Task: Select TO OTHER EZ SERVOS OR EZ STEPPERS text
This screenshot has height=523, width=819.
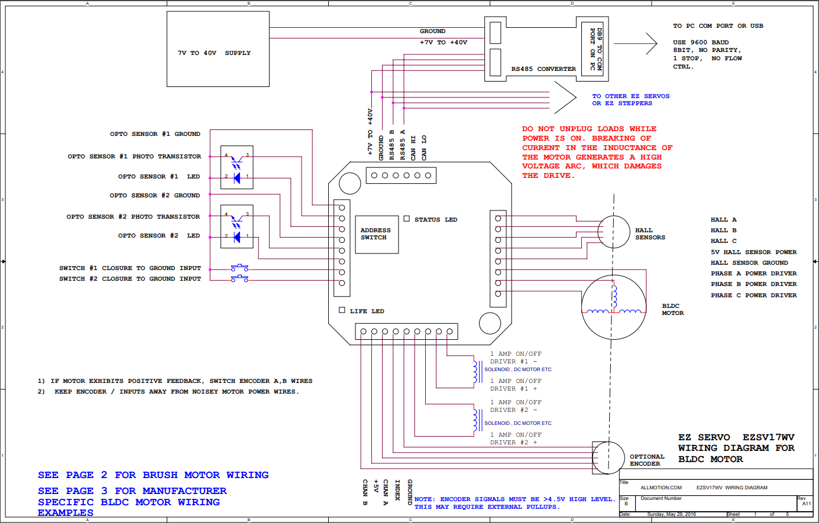Action: coord(631,99)
